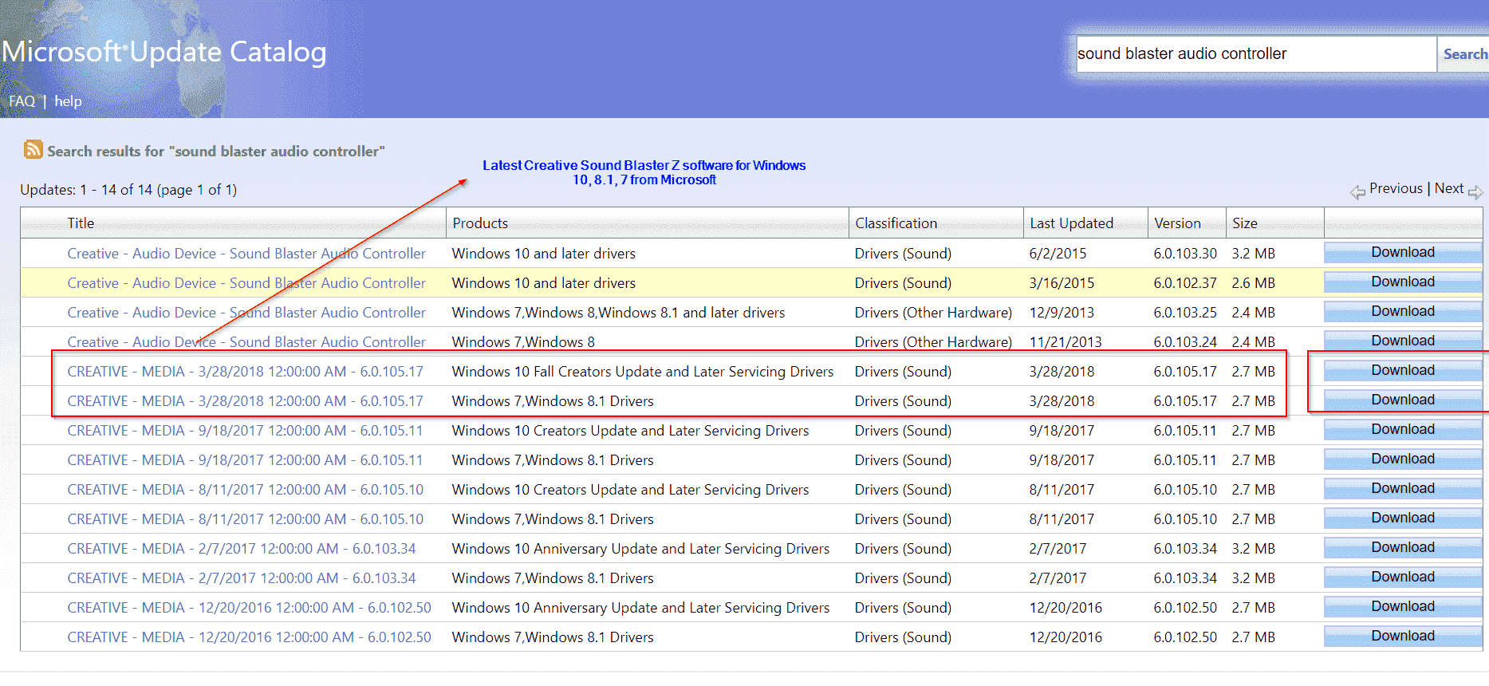This screenshot has width=1489, height=686.
Task: Open the Sound Blaster Audio Controller title dated 12/9/2013
Action: point(246,313)
